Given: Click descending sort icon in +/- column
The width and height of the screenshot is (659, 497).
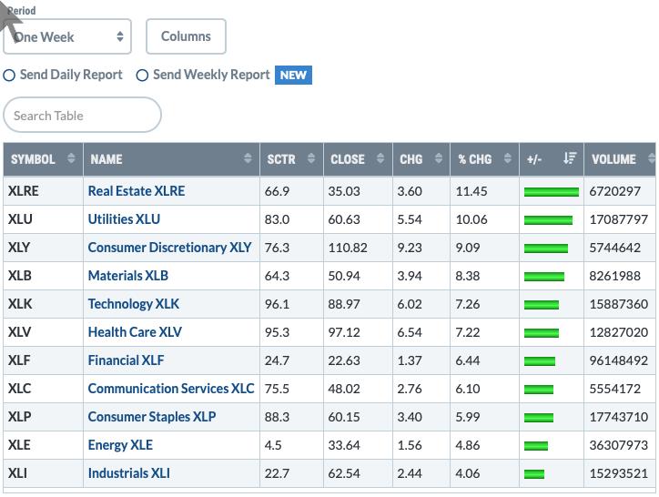Looking at the screenshot, I should click(570, 158).
